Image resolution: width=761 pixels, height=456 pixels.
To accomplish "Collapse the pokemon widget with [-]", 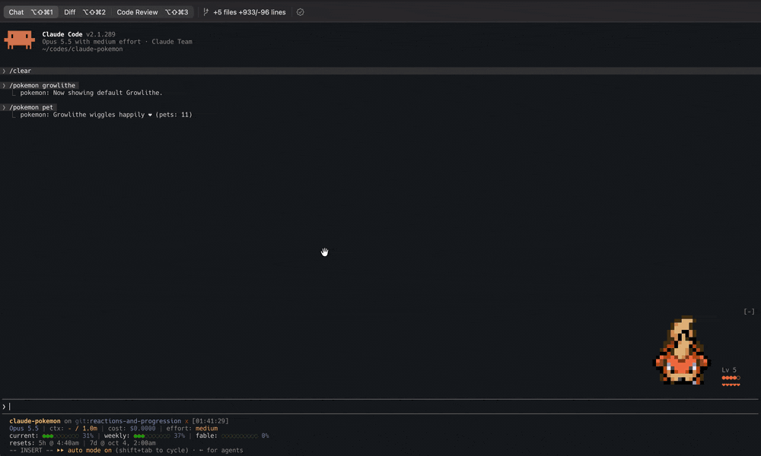I will pyautogui.click(x=749, y=312).
